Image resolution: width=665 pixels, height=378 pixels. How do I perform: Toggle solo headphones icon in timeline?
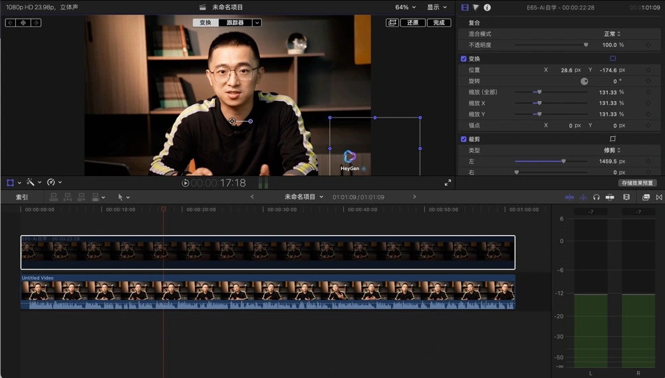(597, 197)
